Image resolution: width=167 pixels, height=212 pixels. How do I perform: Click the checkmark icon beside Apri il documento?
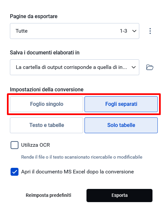15,172
